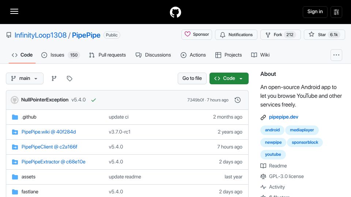Visit pipepipe.dev website link

pyautogui.click(x=284, y=117)
